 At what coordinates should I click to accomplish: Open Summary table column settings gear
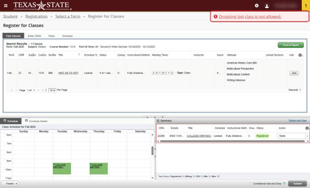307,128
